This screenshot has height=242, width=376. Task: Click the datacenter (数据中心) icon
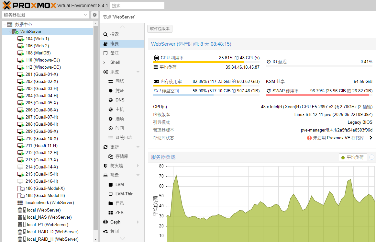point(10,25)
